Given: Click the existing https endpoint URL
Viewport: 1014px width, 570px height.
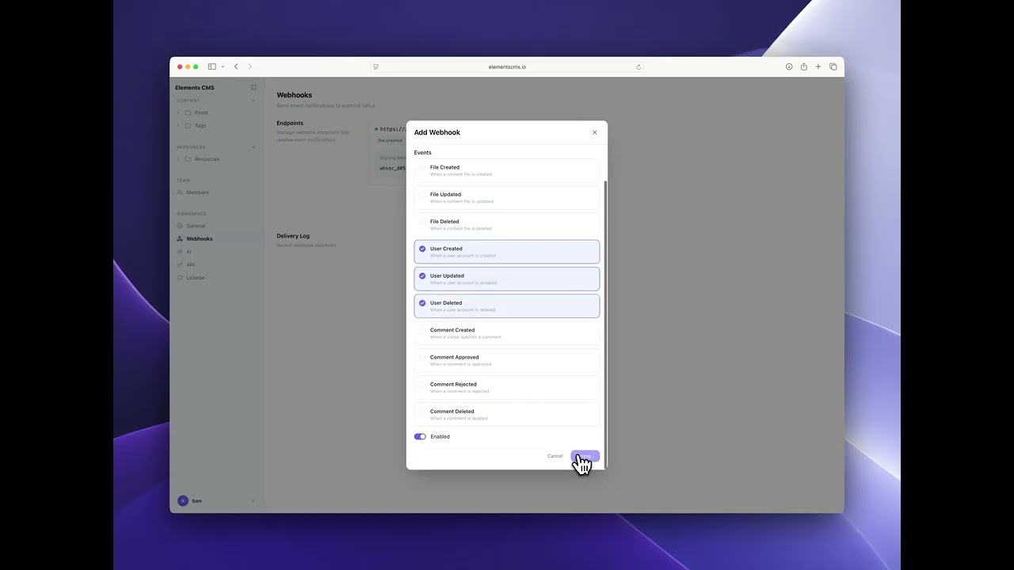Looking at the screenshot, I should (x=392, y=129).
